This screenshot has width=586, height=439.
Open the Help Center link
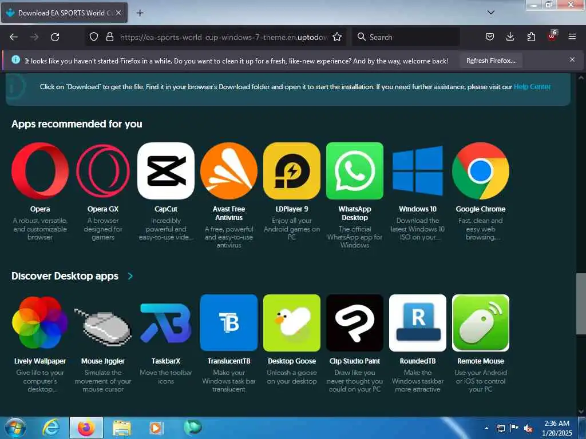click(532, 87)
